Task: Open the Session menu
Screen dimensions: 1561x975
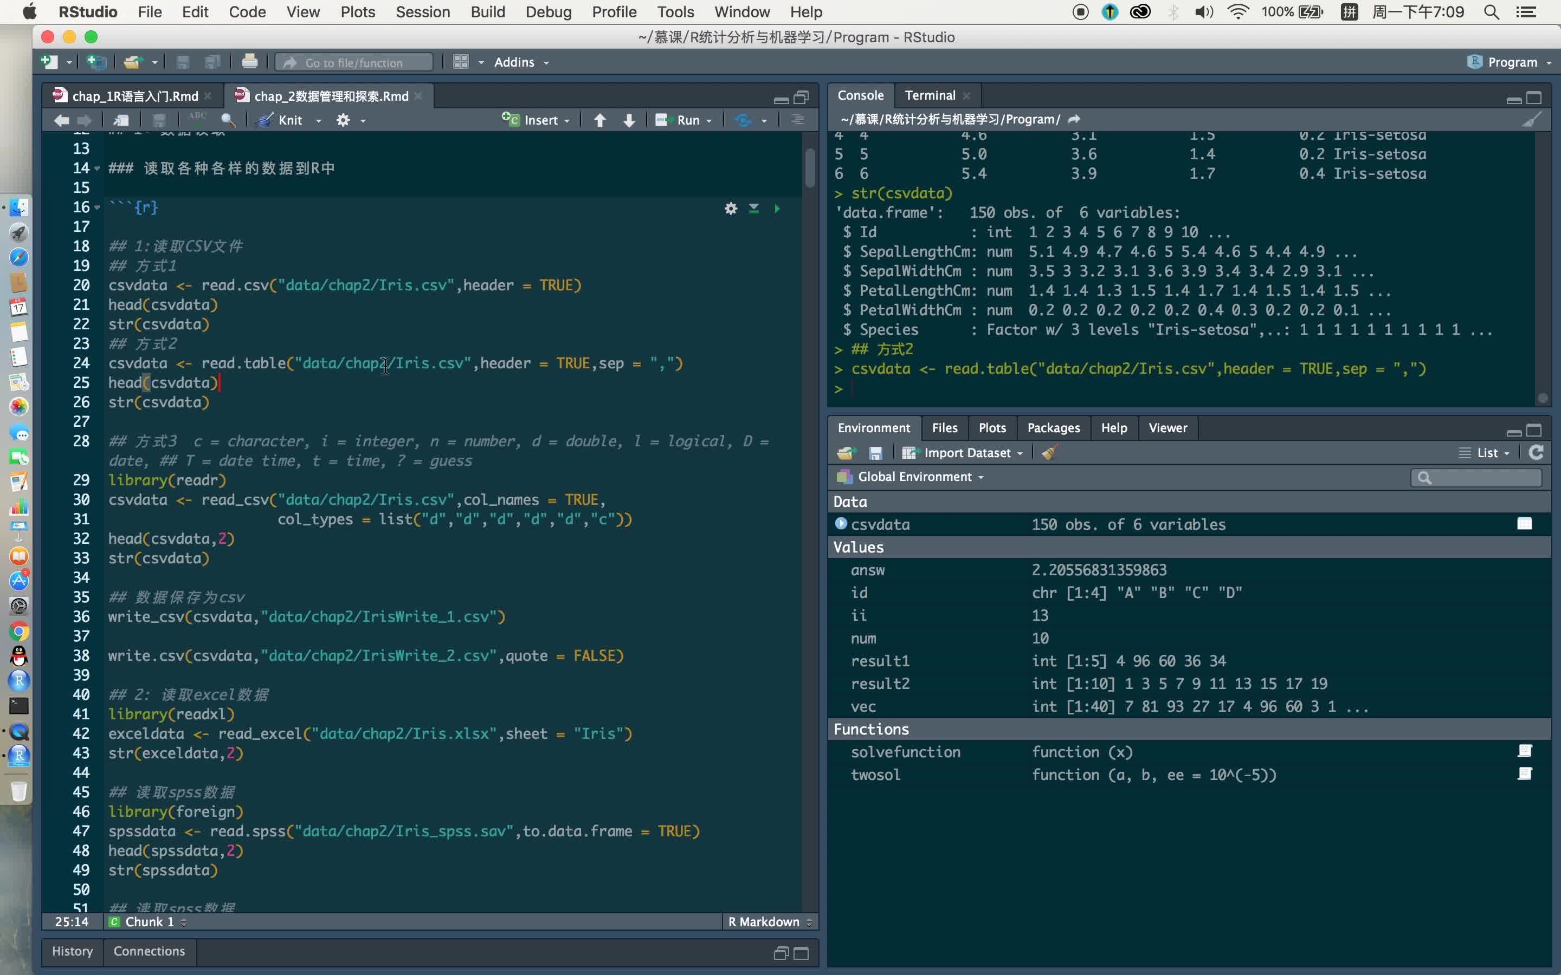Action: pyautogui.click(x=423, y=11)
